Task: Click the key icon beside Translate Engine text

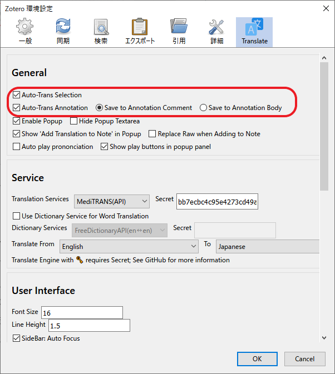Action: click(80, 260)
